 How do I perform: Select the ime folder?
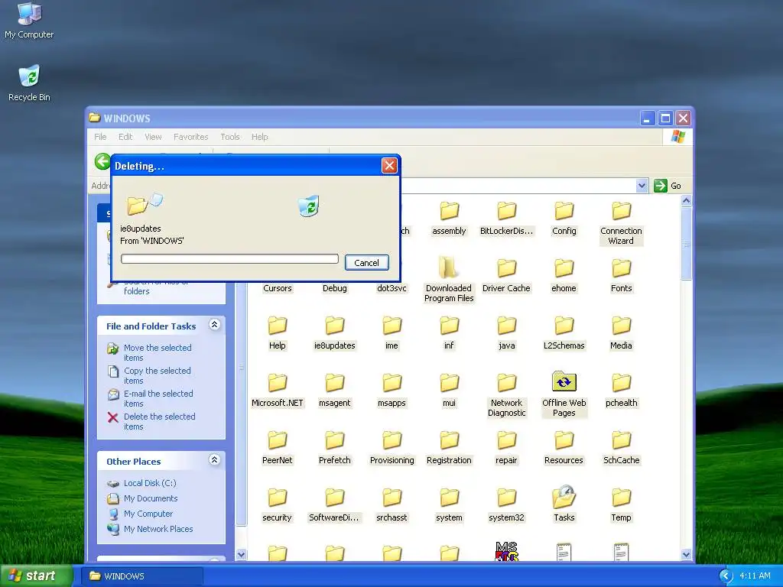(391, 333)
